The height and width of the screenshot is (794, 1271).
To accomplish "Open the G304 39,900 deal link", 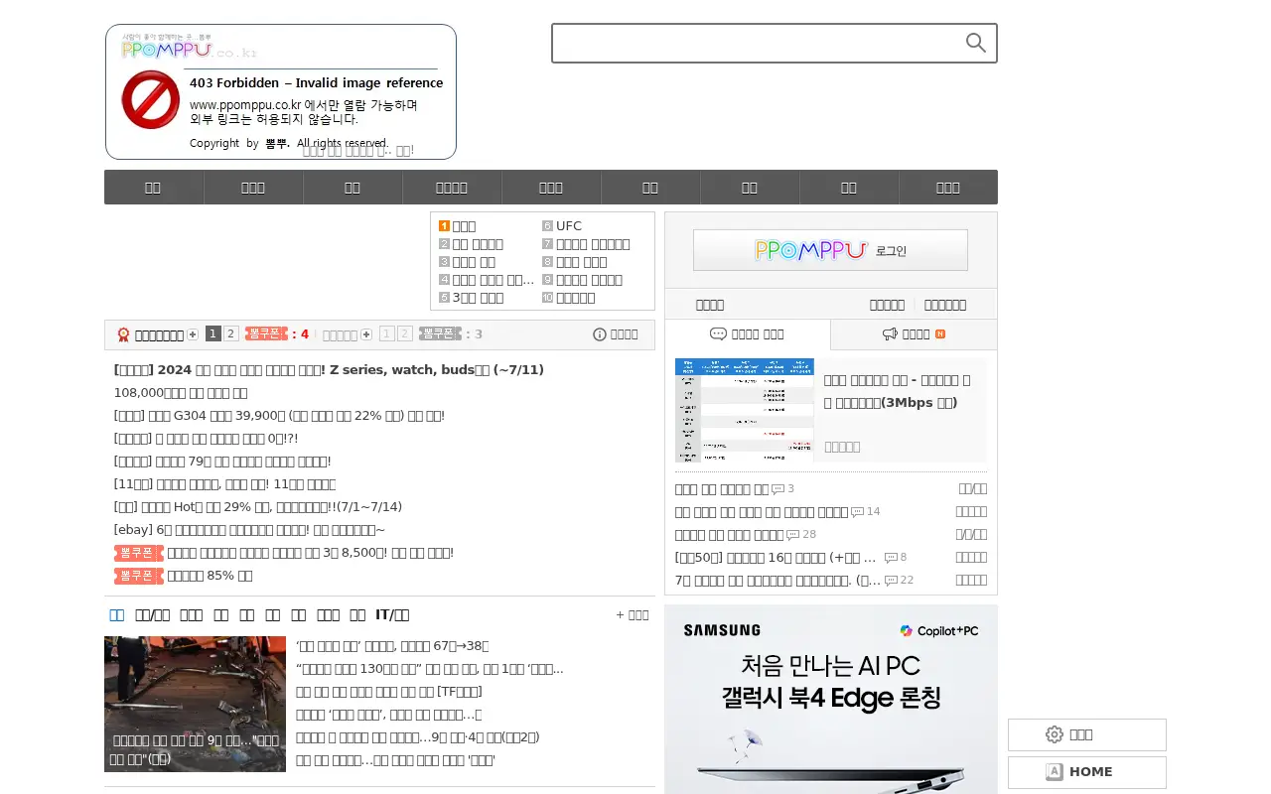I will click(x=279, y=416).
